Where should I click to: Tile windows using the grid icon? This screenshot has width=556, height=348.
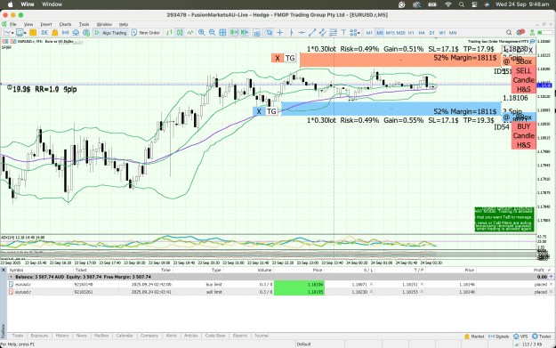(x=222, y=33)
